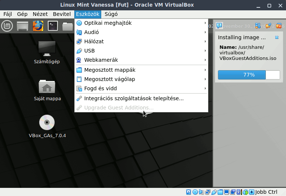Expand the Audió submenu arrow
286x196 pixels.
click(x=205, y=32)
